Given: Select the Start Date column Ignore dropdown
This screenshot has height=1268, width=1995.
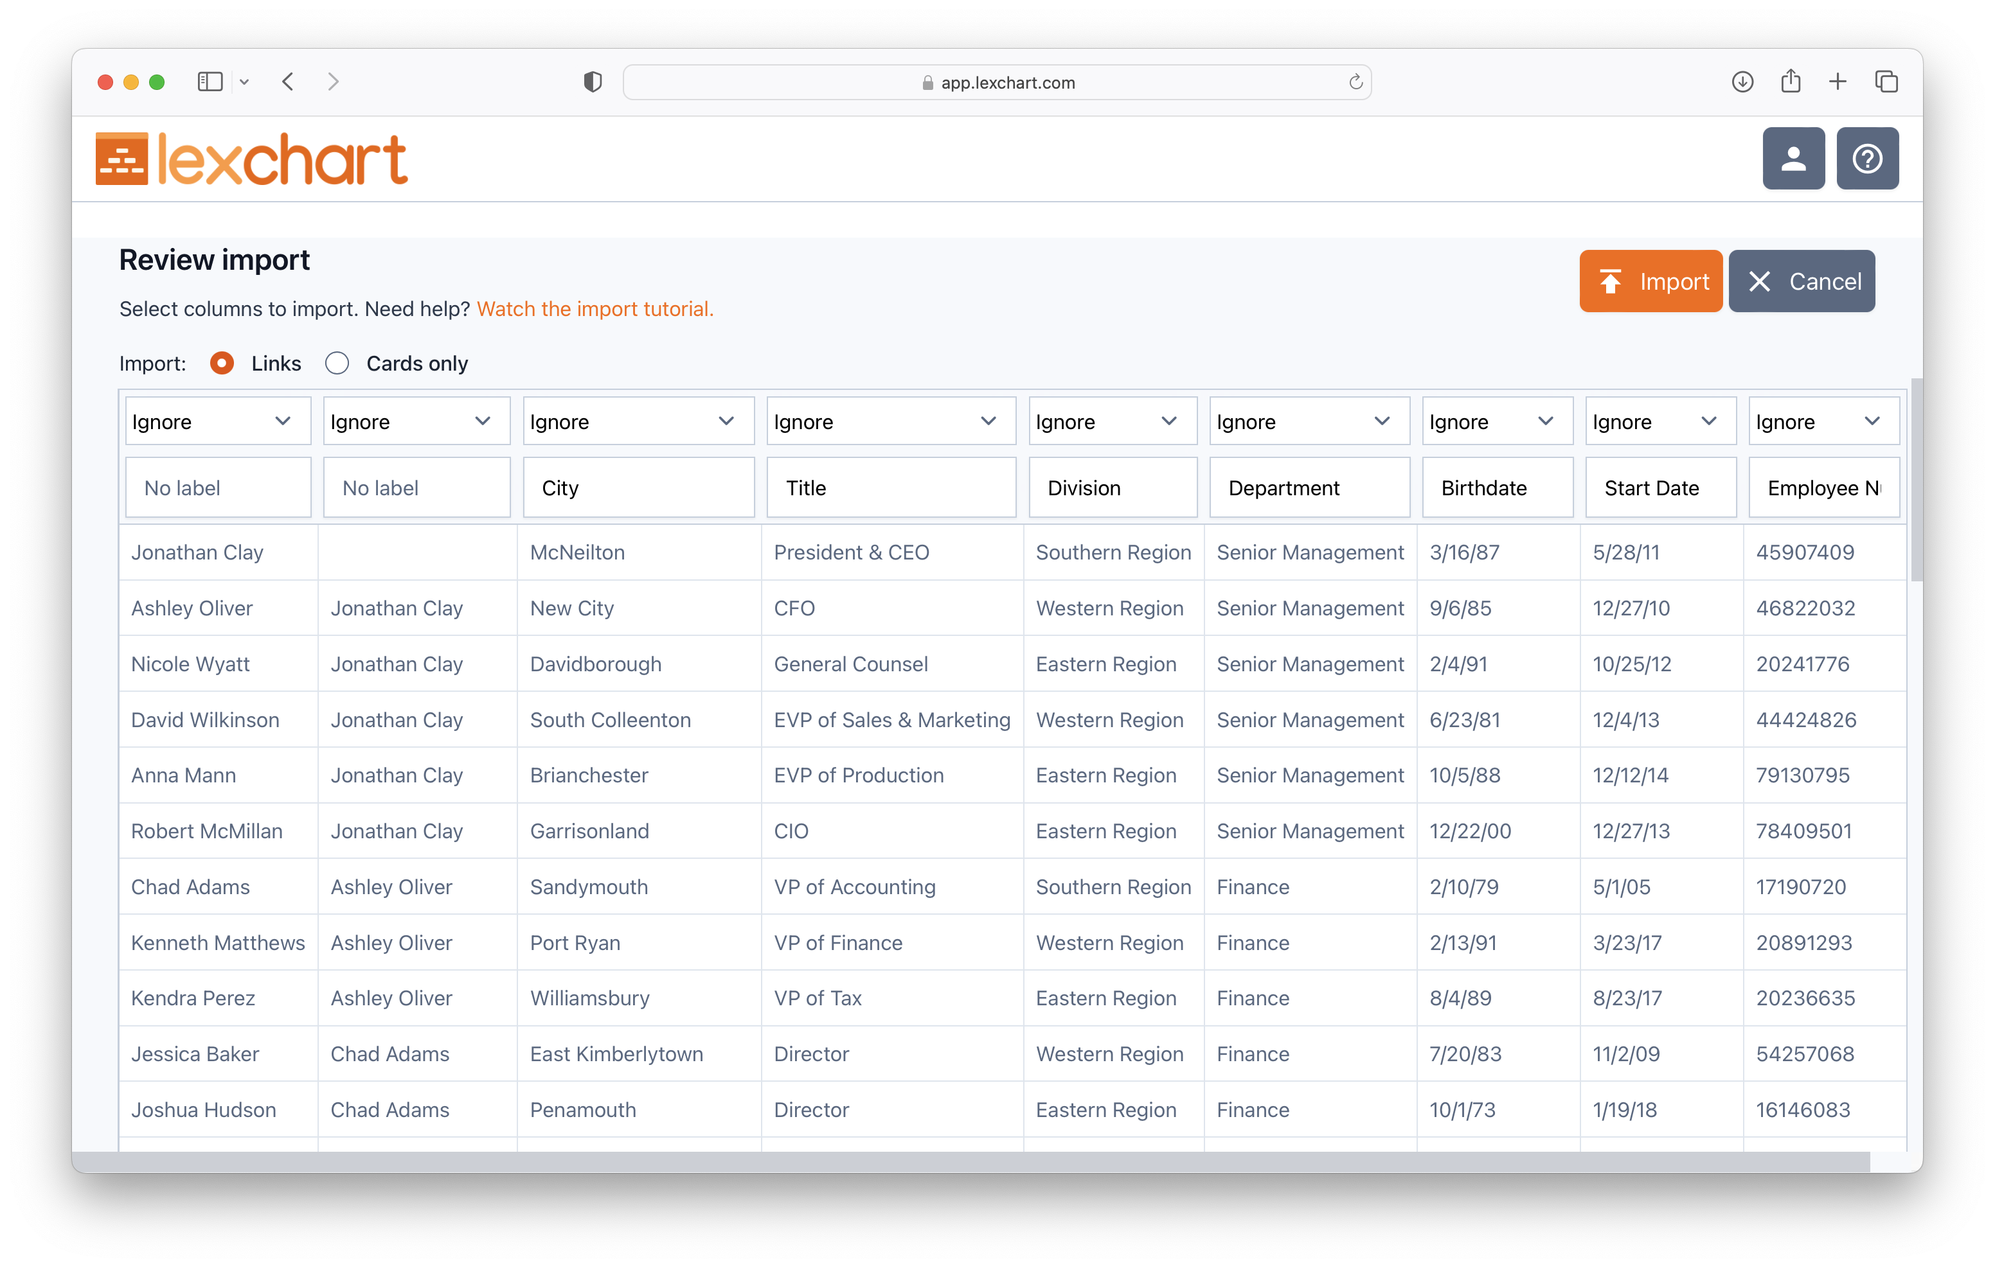Looking at the screenshot, I should click(1655, 421).
